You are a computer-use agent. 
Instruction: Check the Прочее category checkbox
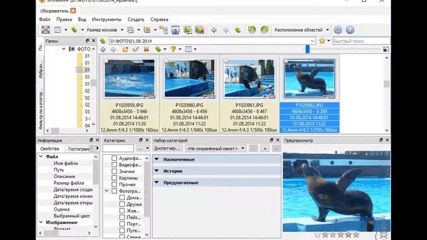click(x=114, y=184)
